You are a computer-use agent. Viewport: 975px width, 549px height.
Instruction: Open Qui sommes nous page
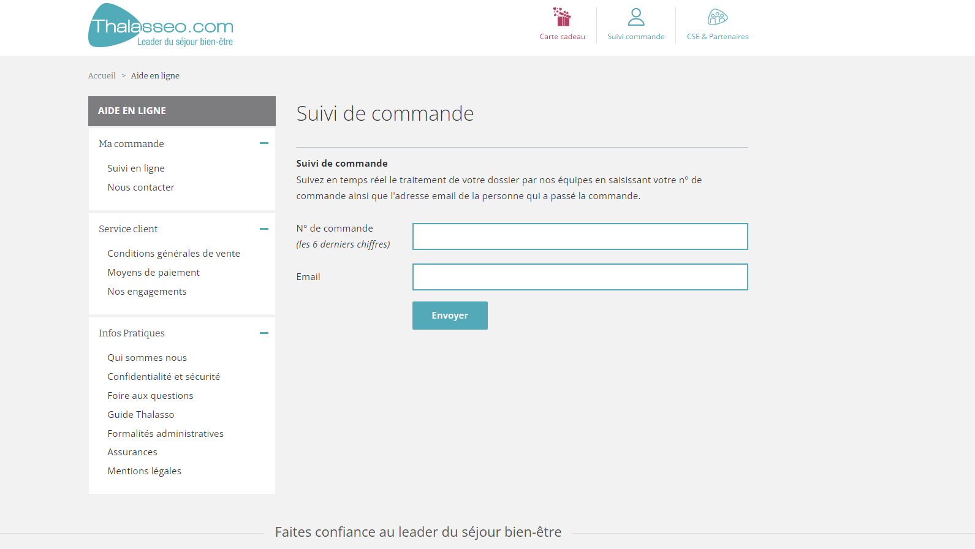(x=147, y=358)
